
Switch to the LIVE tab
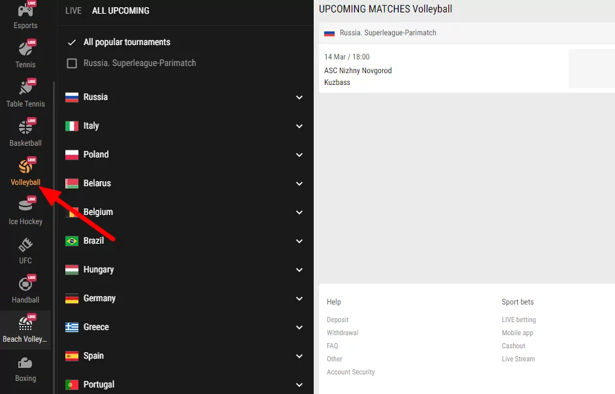pos(73,11)
